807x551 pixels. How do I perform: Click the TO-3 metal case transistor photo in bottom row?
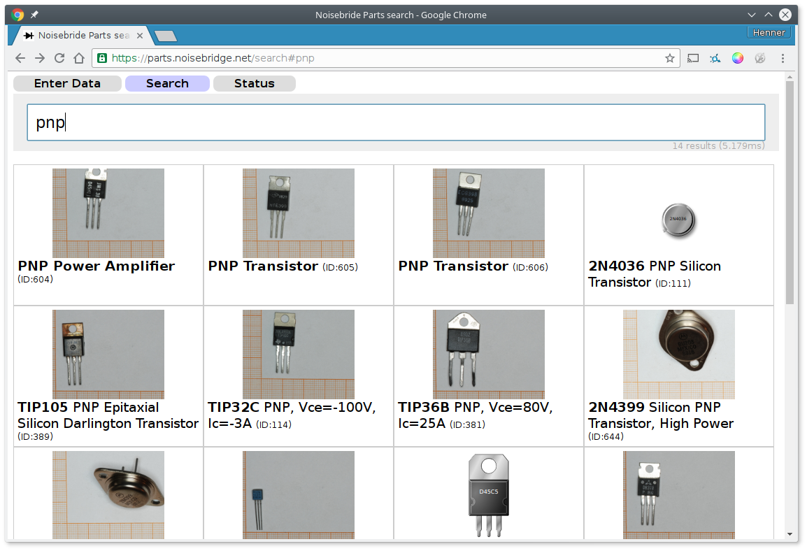tap(108, 495)
